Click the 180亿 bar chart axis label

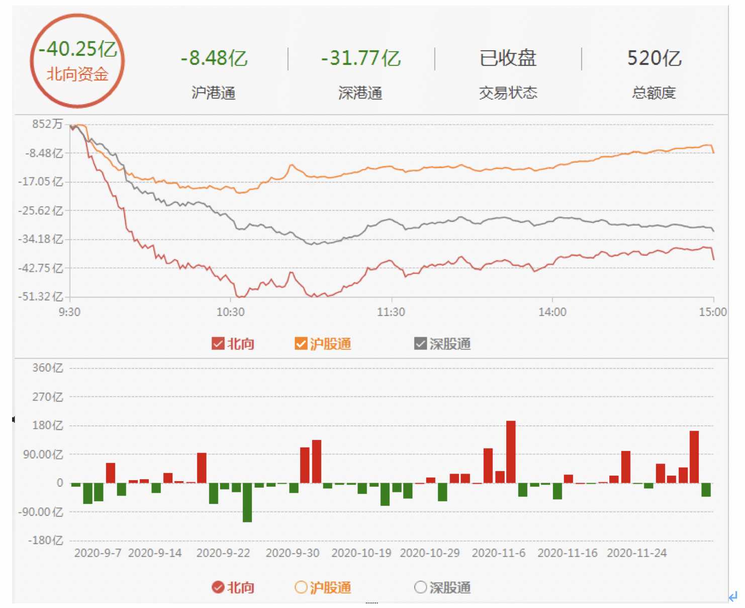pyautogui.click(x=48, y=426)
